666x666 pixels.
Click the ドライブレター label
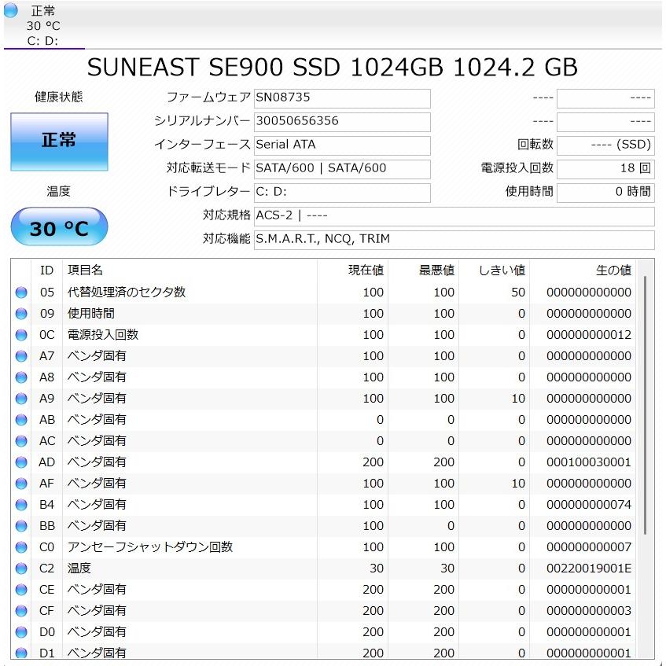pos(208,192)
